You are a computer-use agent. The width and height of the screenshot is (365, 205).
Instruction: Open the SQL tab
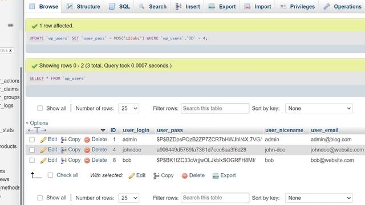119,6
